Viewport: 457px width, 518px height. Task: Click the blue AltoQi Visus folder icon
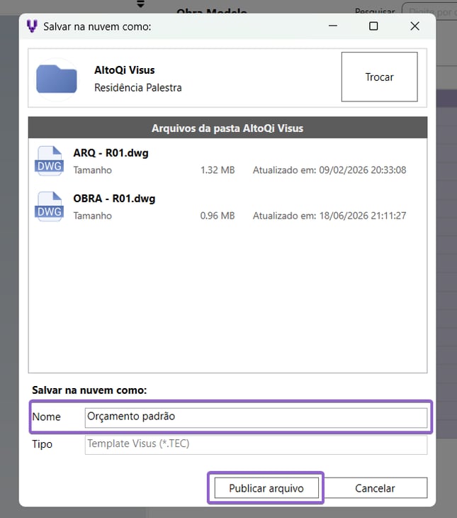tap(57, 79)
